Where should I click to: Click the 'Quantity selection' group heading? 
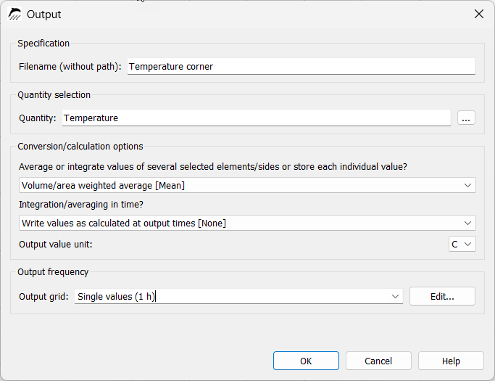pos(54,95)
